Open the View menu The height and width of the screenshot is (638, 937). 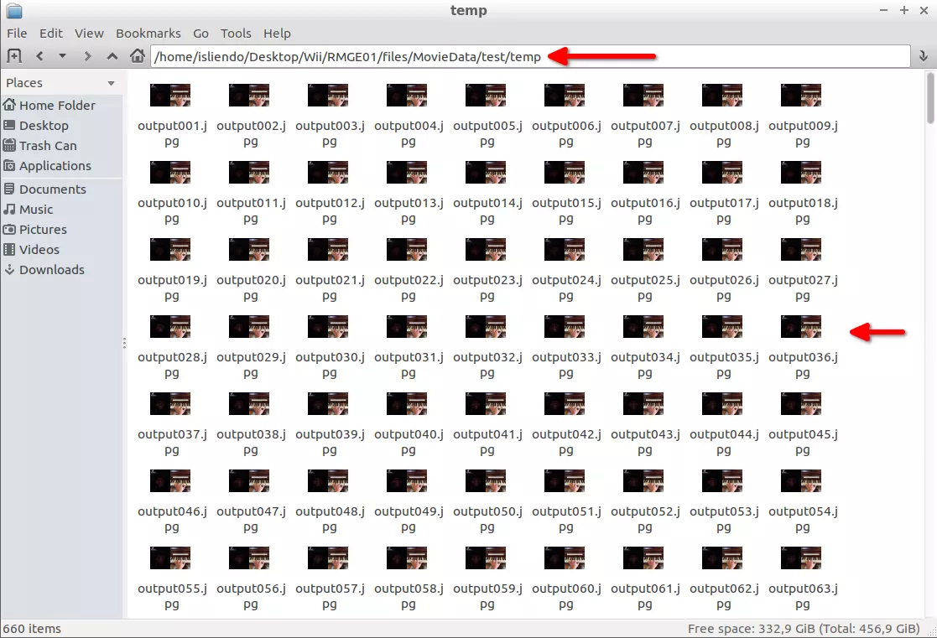pyautogui.click(x=89, y=34)
